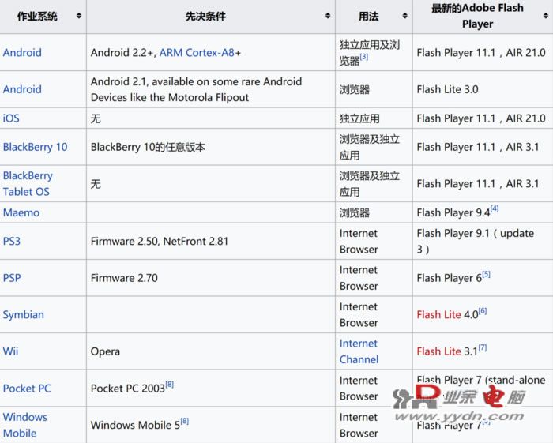
Task: Follow the Internet Channel link in Wii row
Action: point(359,351)
